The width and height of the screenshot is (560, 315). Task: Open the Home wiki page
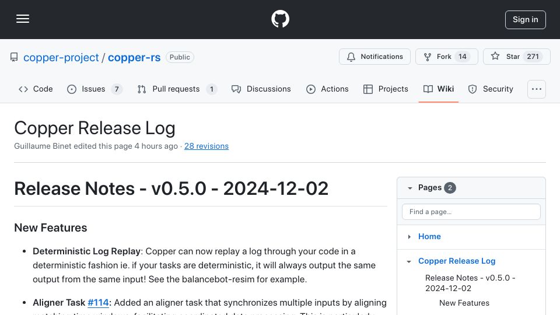429,236
